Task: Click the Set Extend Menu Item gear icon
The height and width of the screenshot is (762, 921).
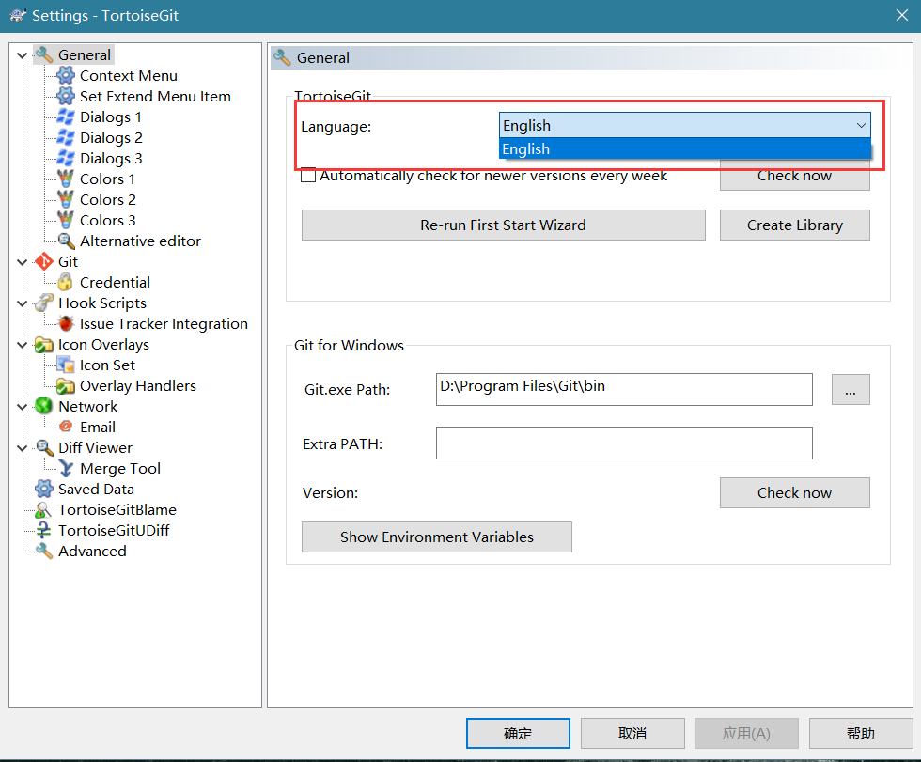Action: (66, 96)
